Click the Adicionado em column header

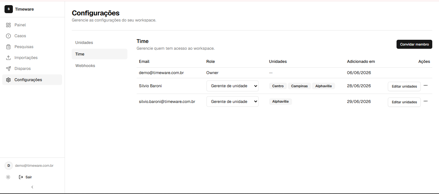click(361, 62)
